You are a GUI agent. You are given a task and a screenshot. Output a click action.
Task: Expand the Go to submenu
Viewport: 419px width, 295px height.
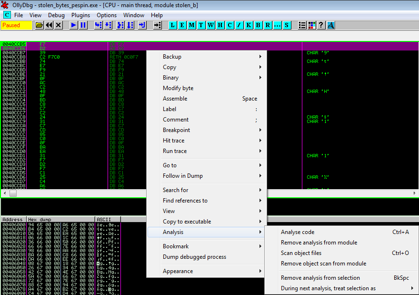click(207, 165)
